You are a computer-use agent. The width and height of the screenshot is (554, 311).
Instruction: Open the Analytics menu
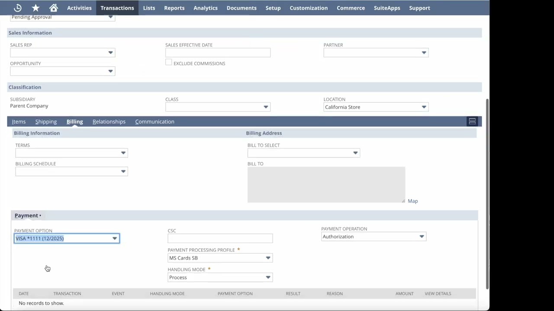click(x=206, y=8)
